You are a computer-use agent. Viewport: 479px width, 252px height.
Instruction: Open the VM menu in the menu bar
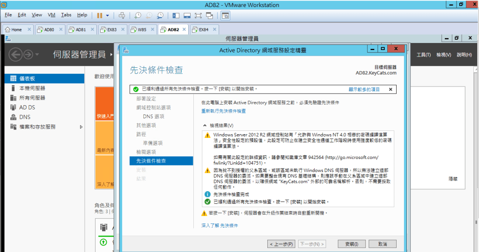(52, 15)
